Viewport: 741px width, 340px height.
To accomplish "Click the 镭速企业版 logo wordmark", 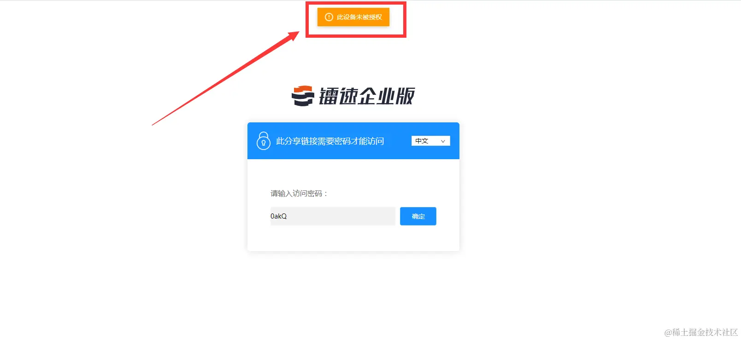I will [x=367, y=96].
